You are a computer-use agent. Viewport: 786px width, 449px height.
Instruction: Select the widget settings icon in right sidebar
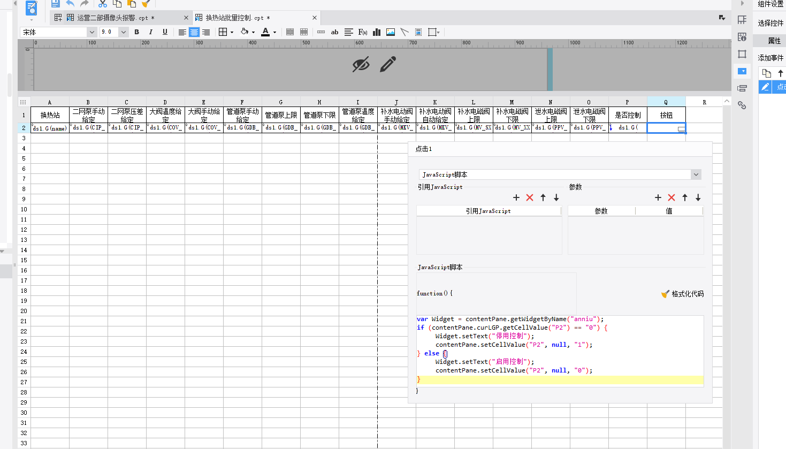742,71
